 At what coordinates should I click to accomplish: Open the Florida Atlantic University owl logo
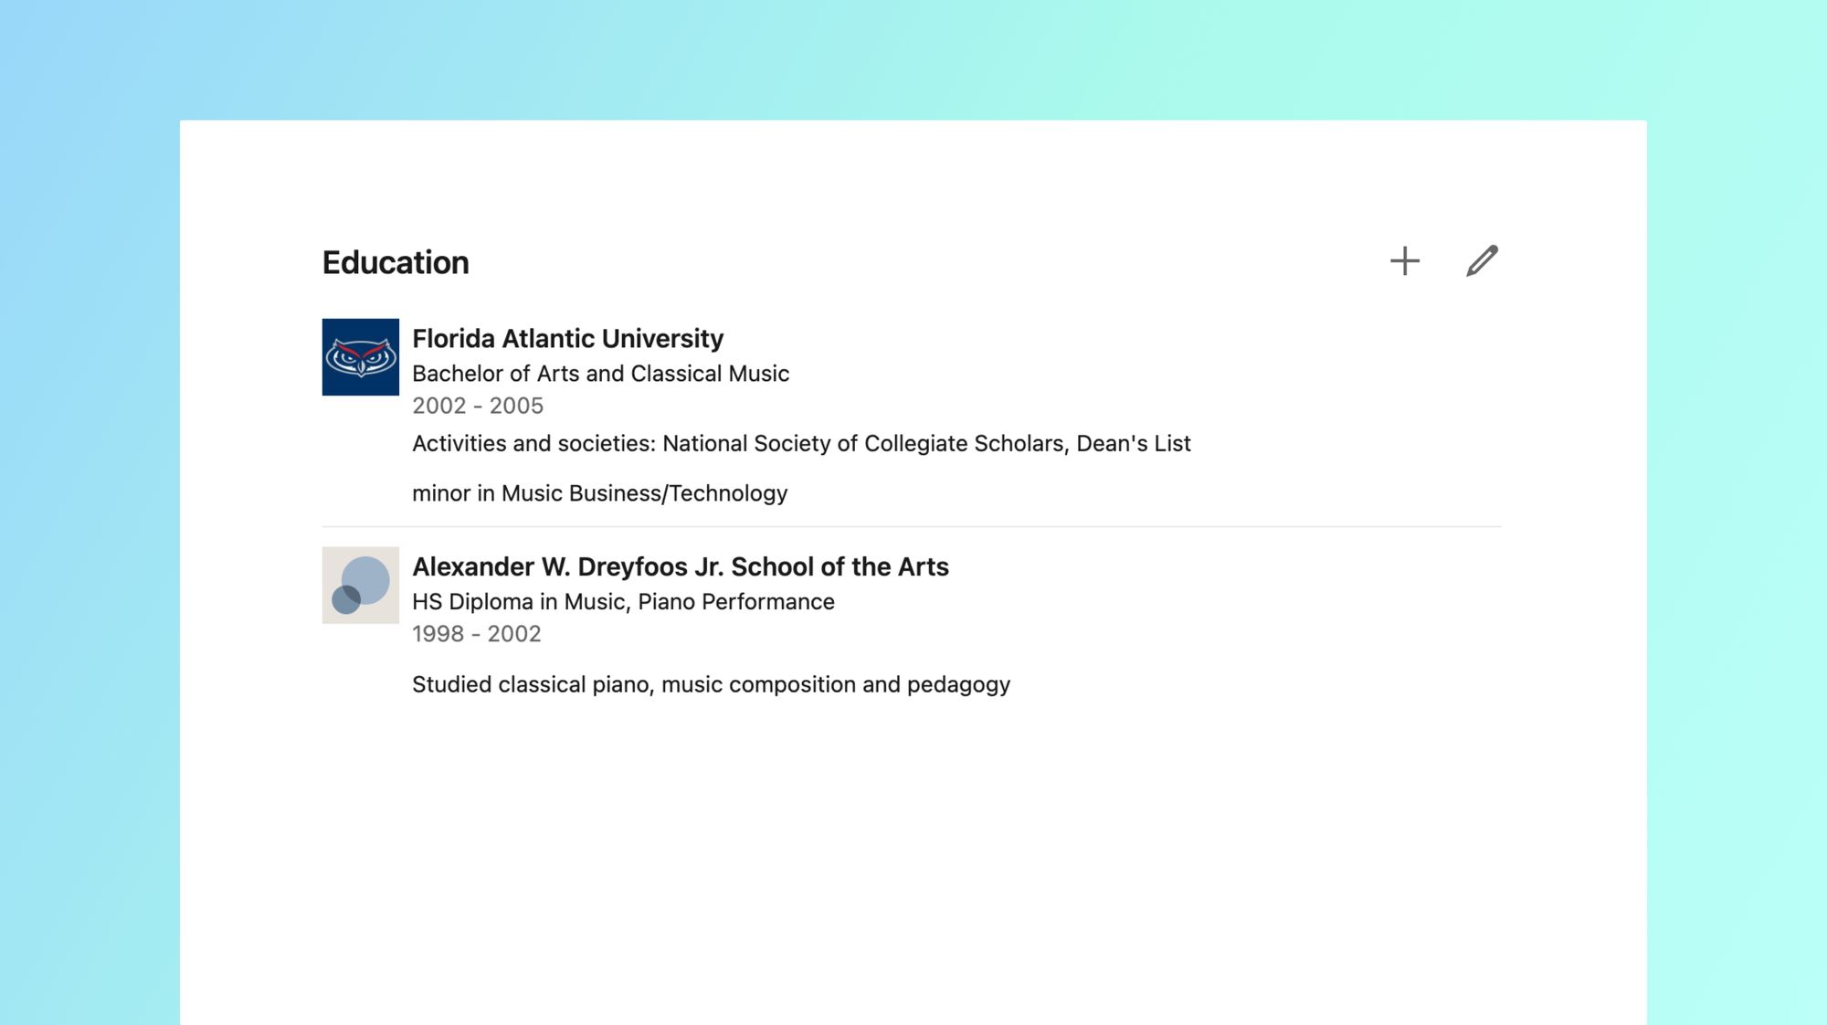(x=360, y=357)
